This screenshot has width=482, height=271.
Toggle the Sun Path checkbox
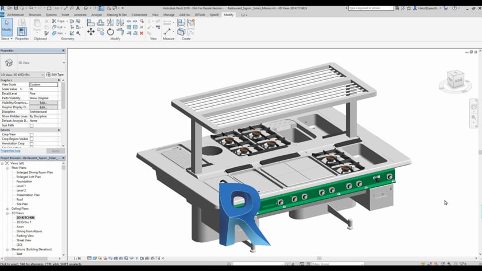pyautogui.click(x=32, y=125)
